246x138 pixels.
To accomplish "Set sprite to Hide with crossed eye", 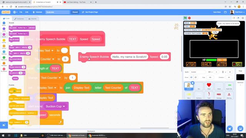I will pyautogui.click(x=196, y=77).
